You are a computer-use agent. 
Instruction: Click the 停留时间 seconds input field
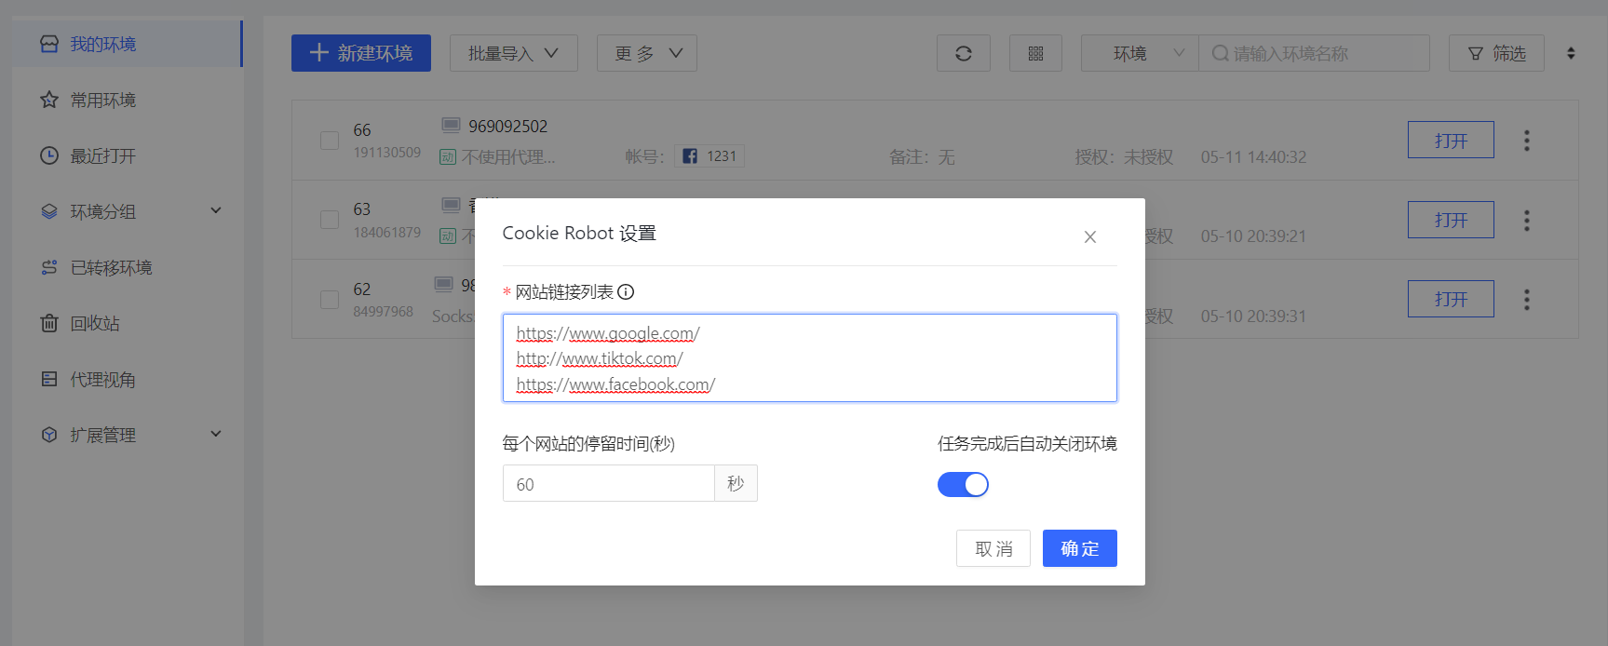[x=609, y=484]
